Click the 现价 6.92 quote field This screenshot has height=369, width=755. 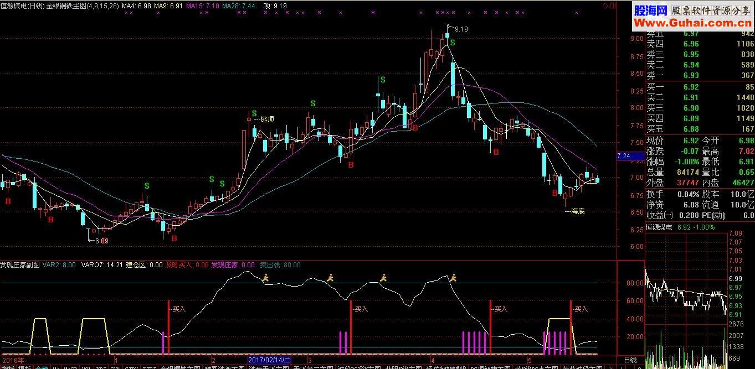(x=673, y=141)
